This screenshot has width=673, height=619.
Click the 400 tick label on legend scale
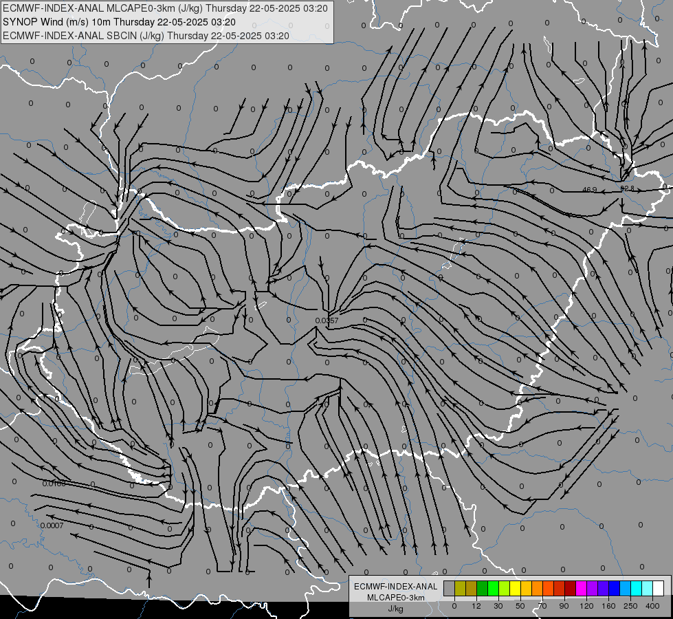click(x=652, y=606)
